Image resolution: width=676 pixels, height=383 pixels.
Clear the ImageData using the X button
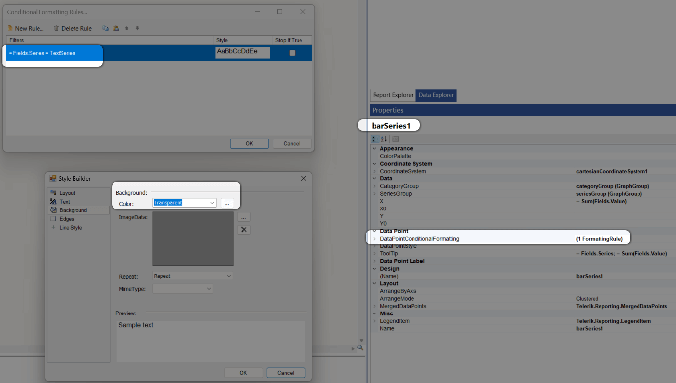(x=243, y=229)
